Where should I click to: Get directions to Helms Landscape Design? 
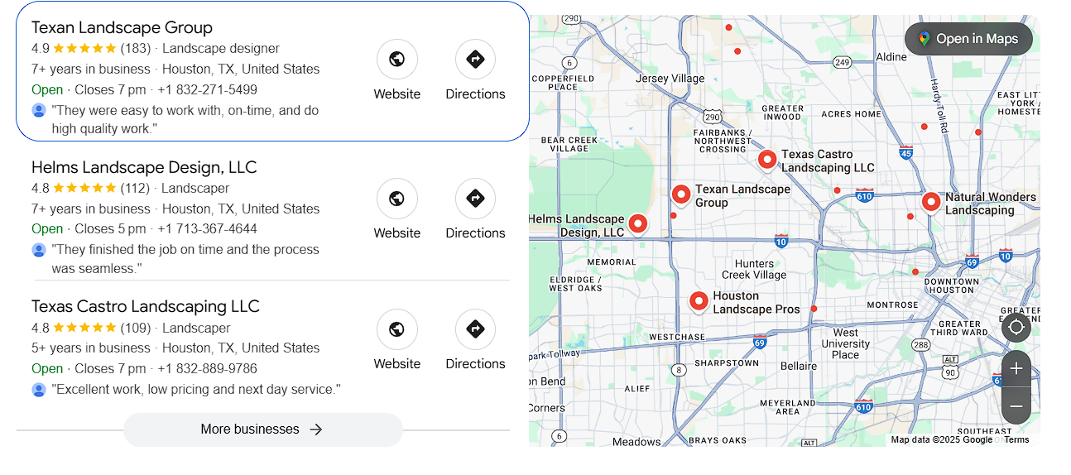(475, 198)
